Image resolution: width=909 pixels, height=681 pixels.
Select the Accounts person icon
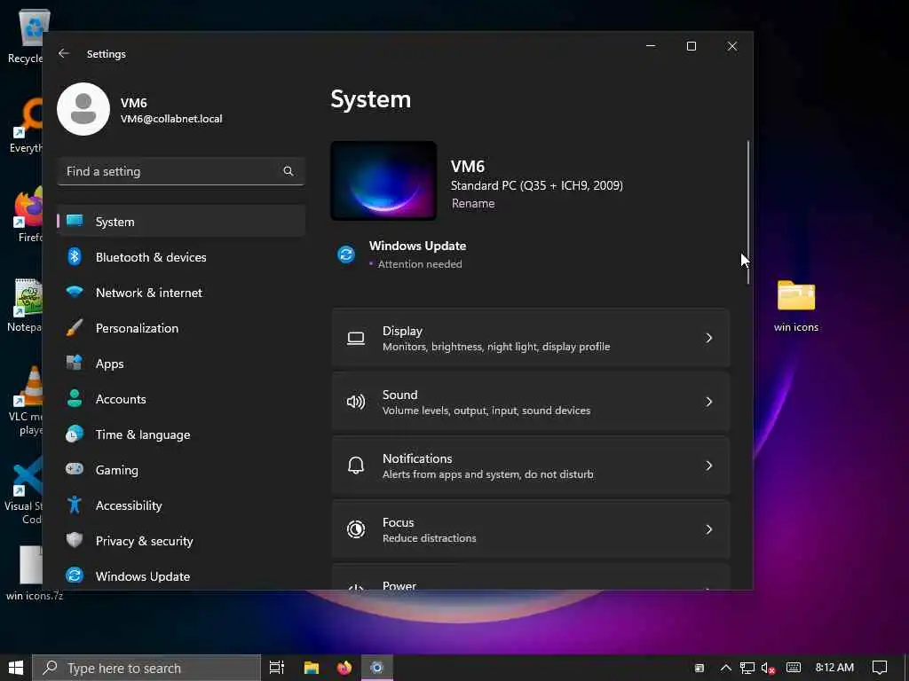75,398
